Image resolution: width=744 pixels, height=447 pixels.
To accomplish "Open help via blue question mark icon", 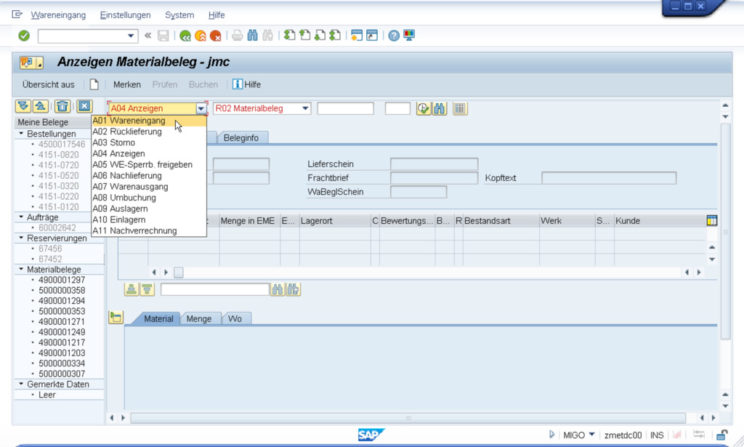I will point(394,36).
